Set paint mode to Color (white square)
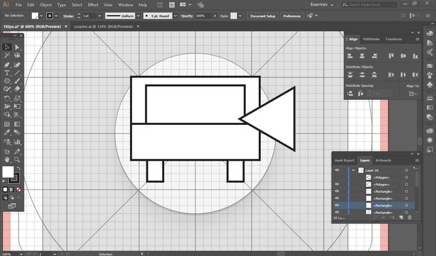The width and height of the screenshot is (436, 256). coord(5,189)
